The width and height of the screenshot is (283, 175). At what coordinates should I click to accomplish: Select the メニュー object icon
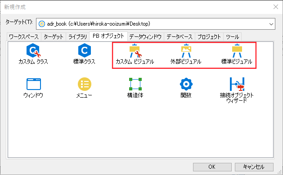tap(84, 84)
